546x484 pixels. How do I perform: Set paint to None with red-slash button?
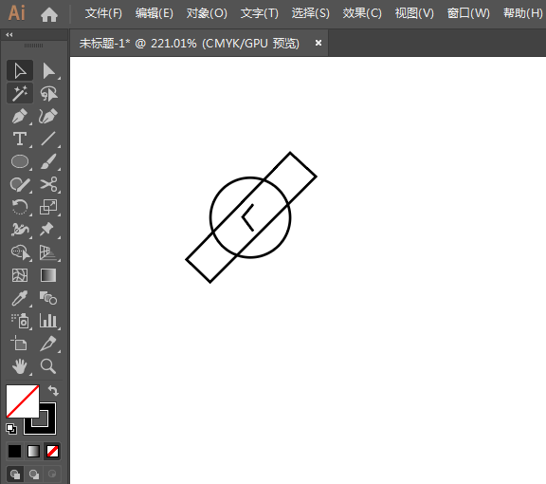[x=52, y=451]
